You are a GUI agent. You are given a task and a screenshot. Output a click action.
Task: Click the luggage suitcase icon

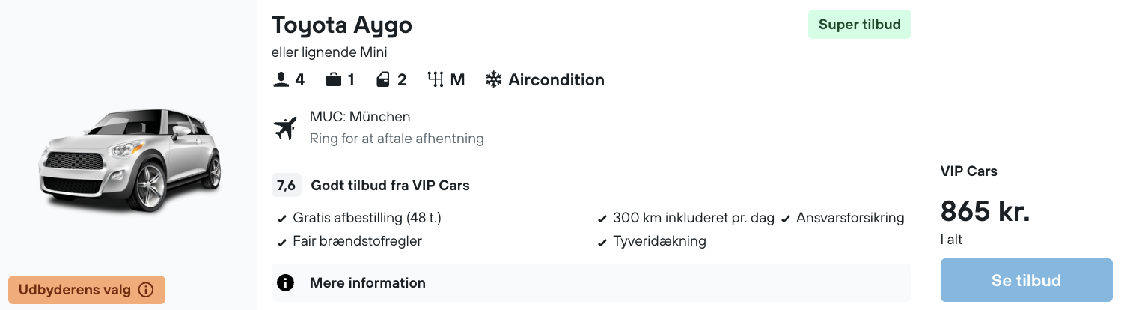[334, 80]
